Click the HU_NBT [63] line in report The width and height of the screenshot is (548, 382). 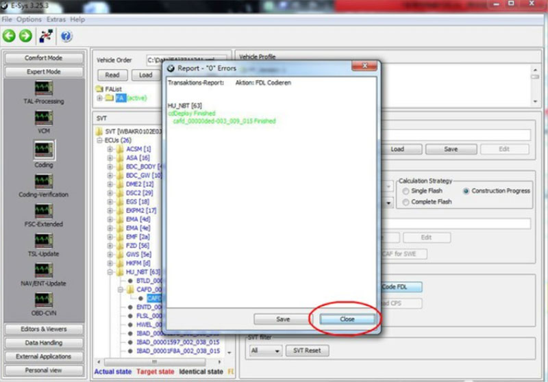pos(184,106)
